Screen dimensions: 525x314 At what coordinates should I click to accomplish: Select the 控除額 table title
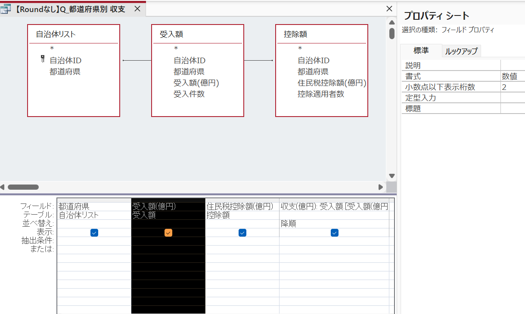point(295,34)
